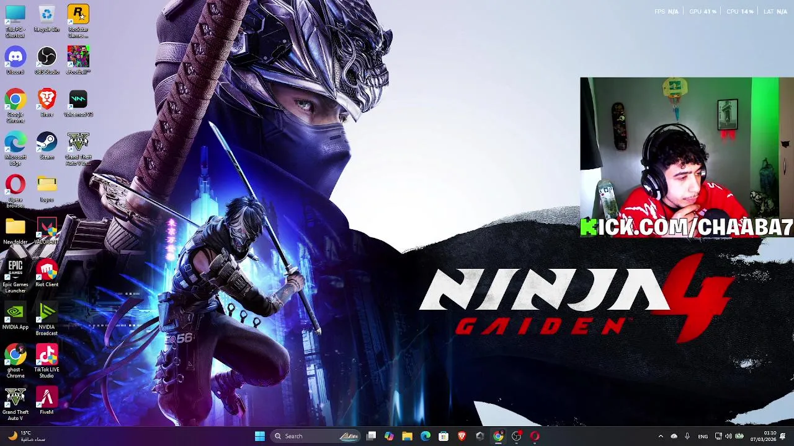Open Microsoft Store on the taskbar
Viewport: 794px width, 446px height.
[x=444, y=436]
